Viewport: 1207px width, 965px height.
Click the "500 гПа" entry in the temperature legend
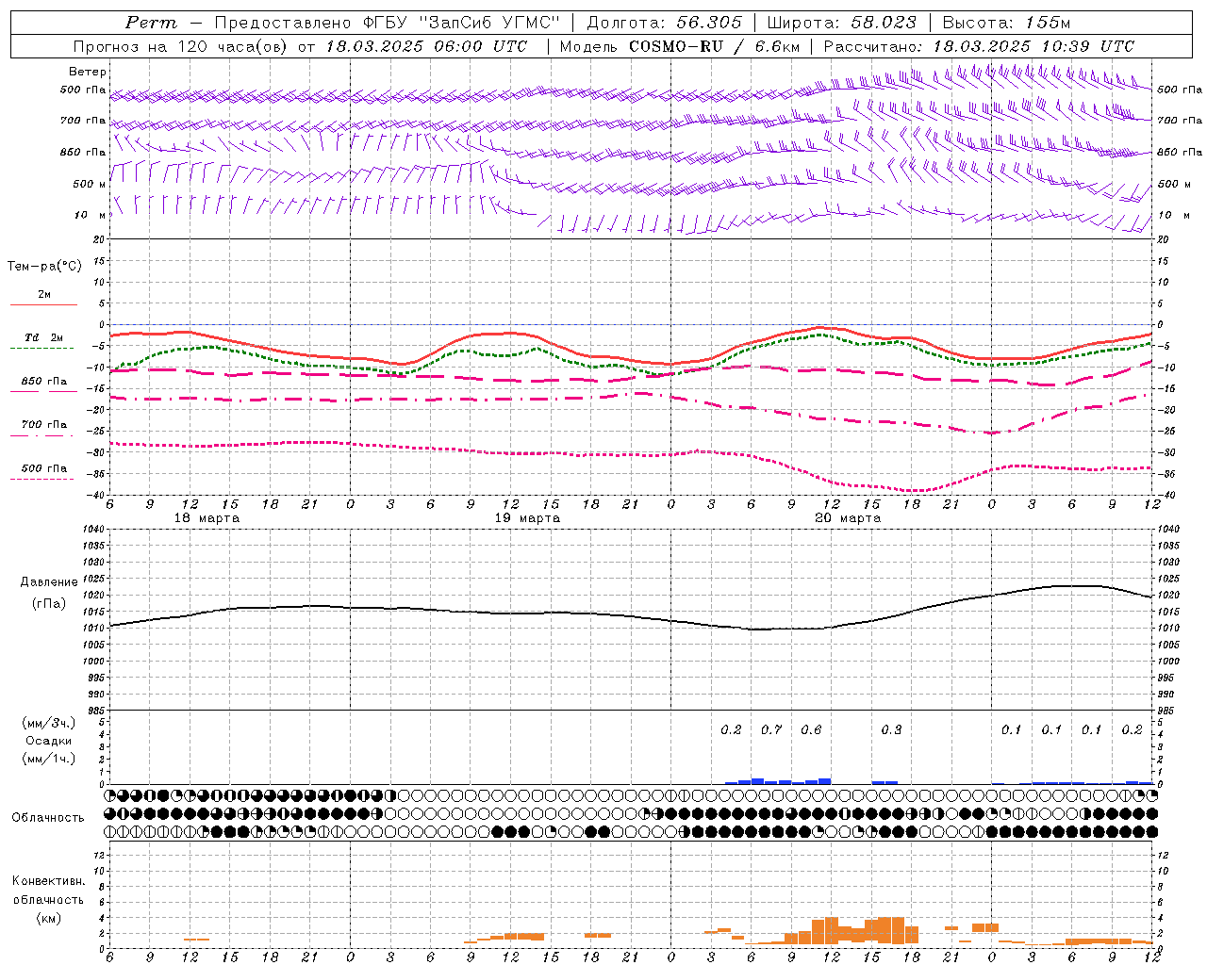pos(43,472)
